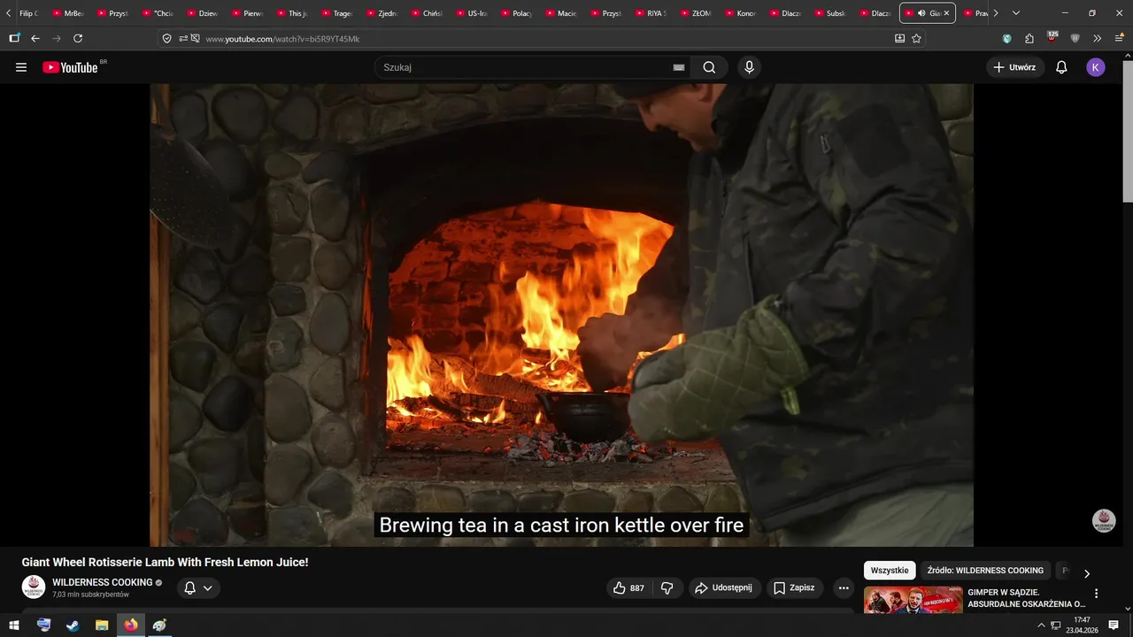Open YouTube notifications bell in header
Image resolution: width=1133 pixels, height=637 pixels.
(x=1061, y=67)
